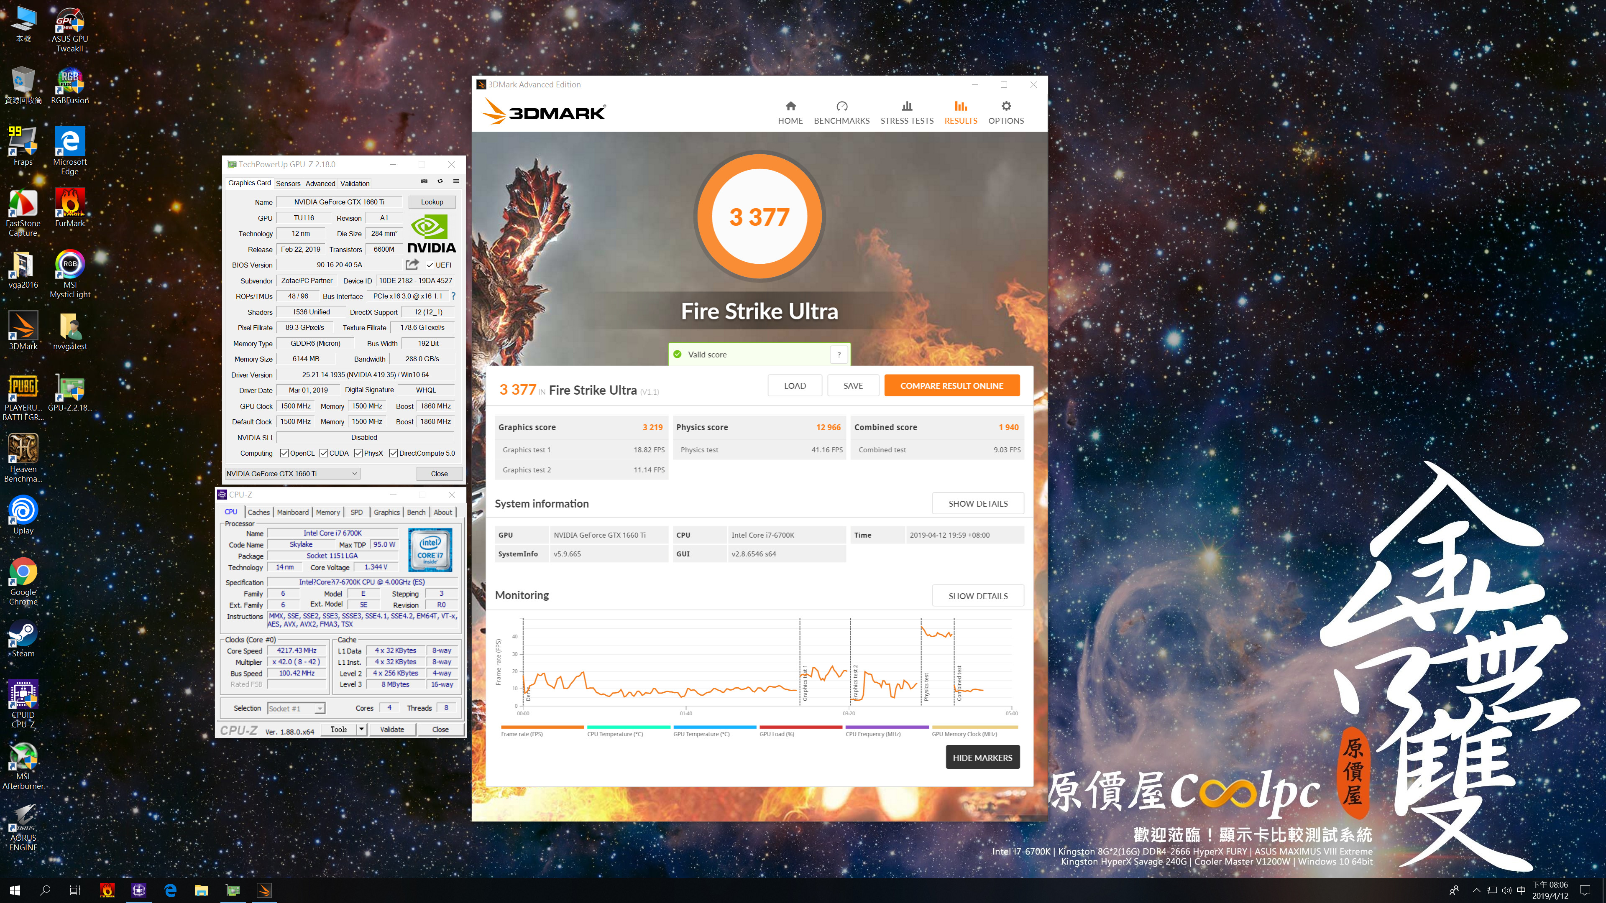This screenshot has height=903, width=1606.
Task: Open Fraps desktop shortcut
Action: 23,146
